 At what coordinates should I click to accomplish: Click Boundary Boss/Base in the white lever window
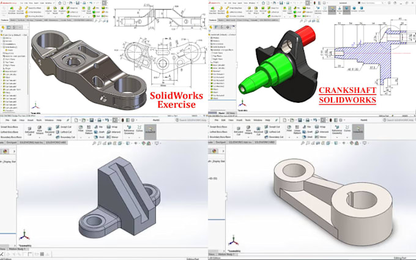220,137
